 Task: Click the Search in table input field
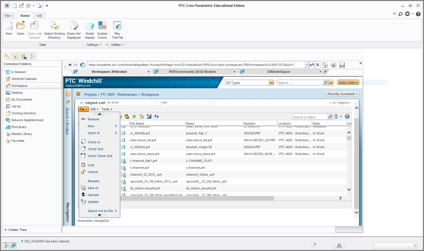[310, 117]
